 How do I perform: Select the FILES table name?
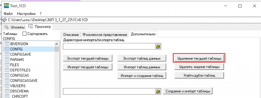(x=15, y=65)
